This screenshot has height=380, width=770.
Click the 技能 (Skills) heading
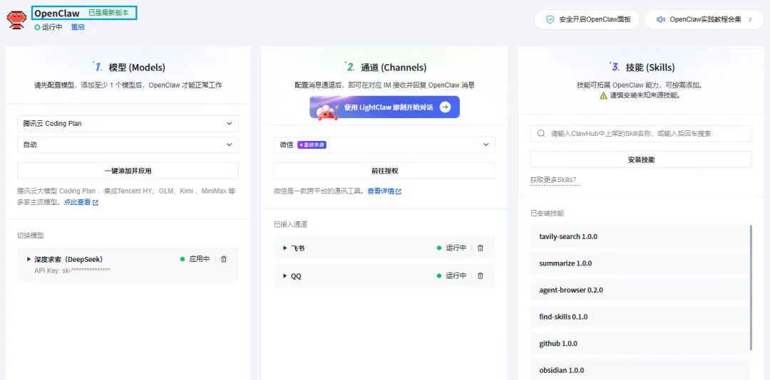[x=650, y=68]
